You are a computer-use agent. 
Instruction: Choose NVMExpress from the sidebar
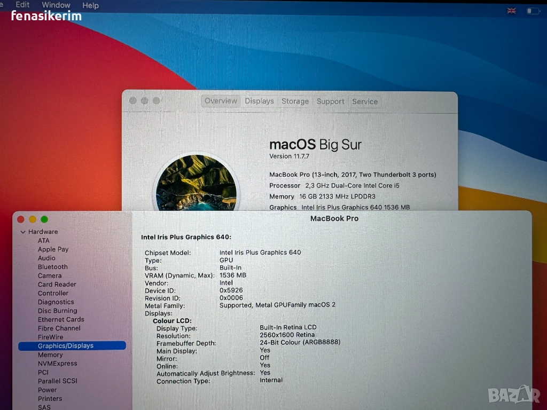[57, 364]
